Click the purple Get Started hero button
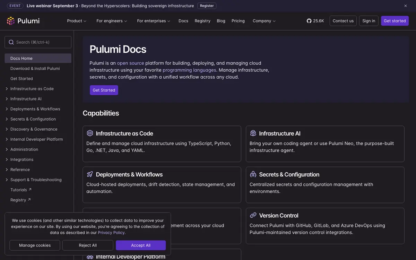 point(104,90)
